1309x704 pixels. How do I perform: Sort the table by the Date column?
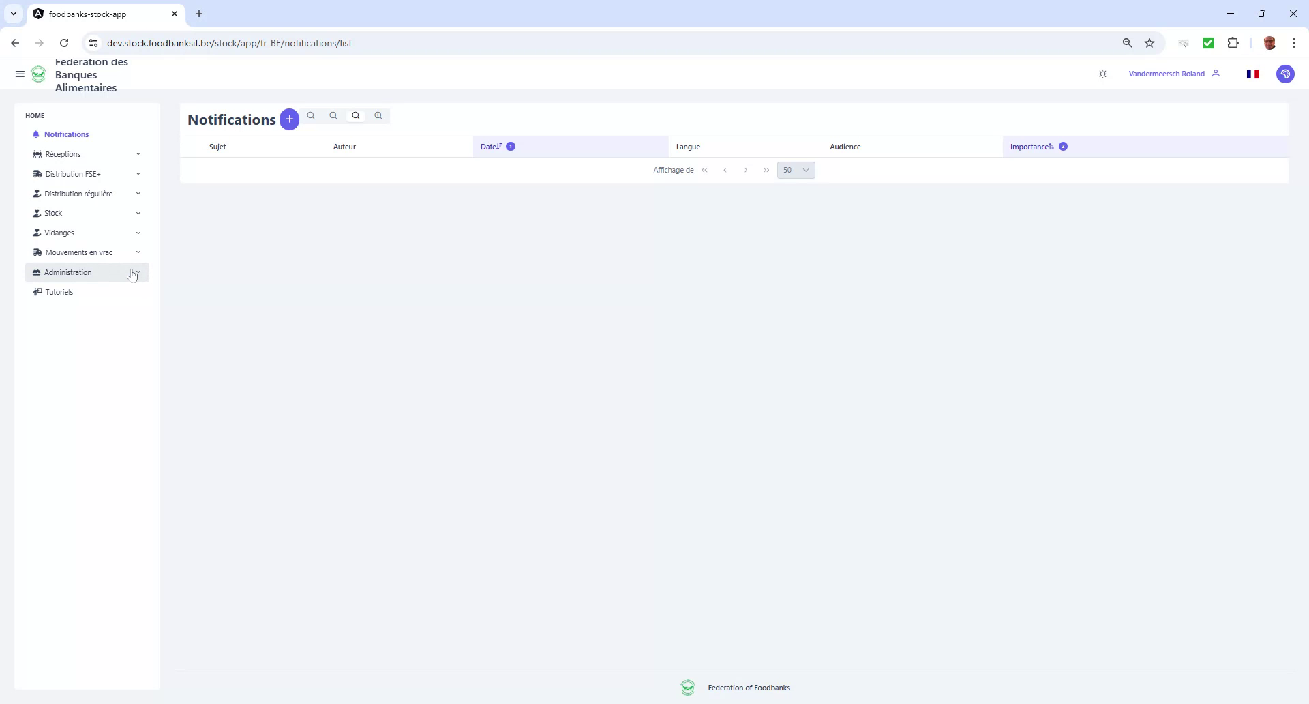pos(490,146)
